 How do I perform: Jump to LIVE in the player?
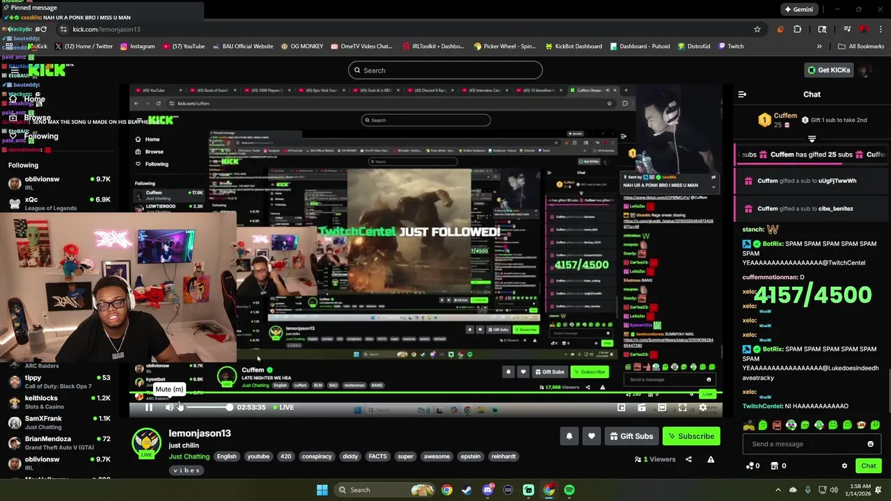click(283, 407)
